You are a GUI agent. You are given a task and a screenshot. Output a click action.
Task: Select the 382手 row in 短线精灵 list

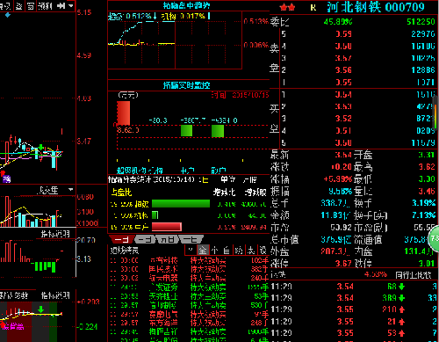[189, 269]
